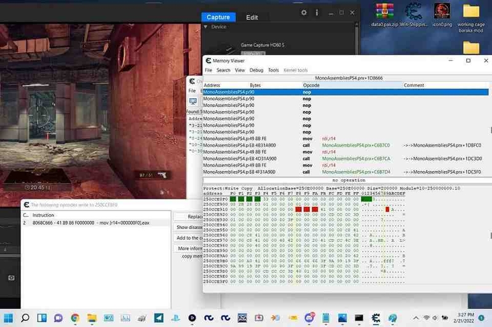Click Address column header in disassembler
Viewport: 492px width, 327px height.
[226, 85]
